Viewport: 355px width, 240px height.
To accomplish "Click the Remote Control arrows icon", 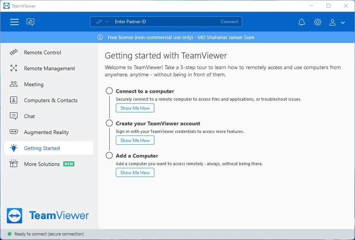I will point(14,52).
